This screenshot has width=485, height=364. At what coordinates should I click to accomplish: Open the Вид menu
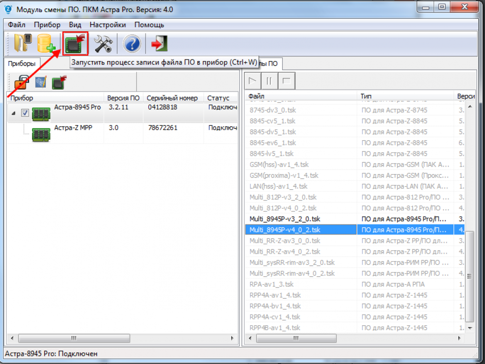coord(75,25)
